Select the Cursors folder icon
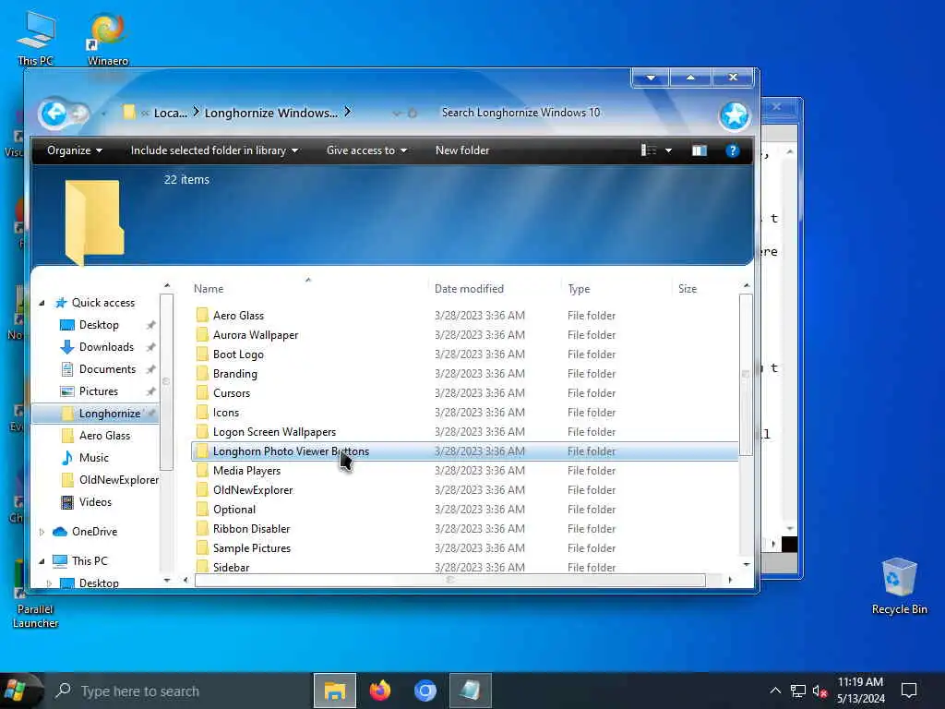This screenshot has width=945, height=709. tap(202, 393)
